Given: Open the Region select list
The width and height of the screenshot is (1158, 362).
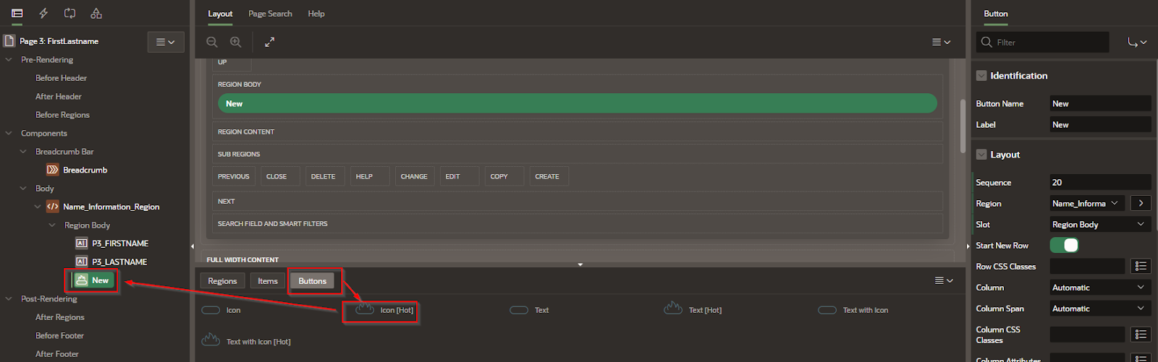Looking at the screenshot, I should click(x=1087, y=203).
